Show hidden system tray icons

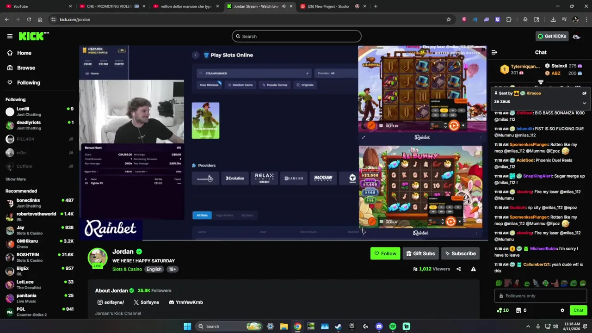(528, 327)
